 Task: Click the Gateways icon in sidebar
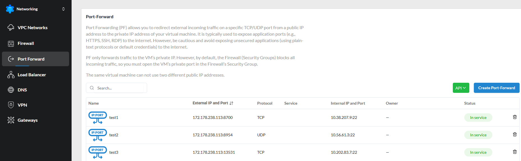tap(11, 120)
